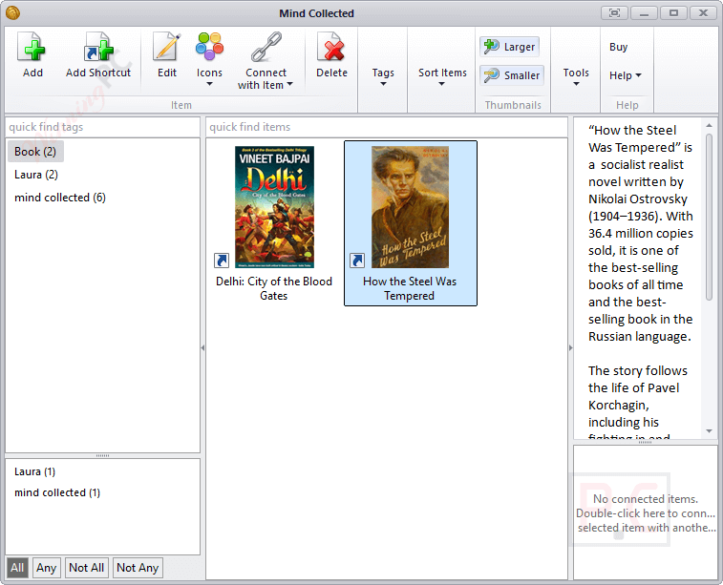Expand the Connect with Item arrow

(x=289, y=84)
